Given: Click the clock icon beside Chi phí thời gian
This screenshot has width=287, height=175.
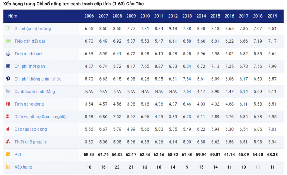Looking at the screenshot, I should point(8,66).
